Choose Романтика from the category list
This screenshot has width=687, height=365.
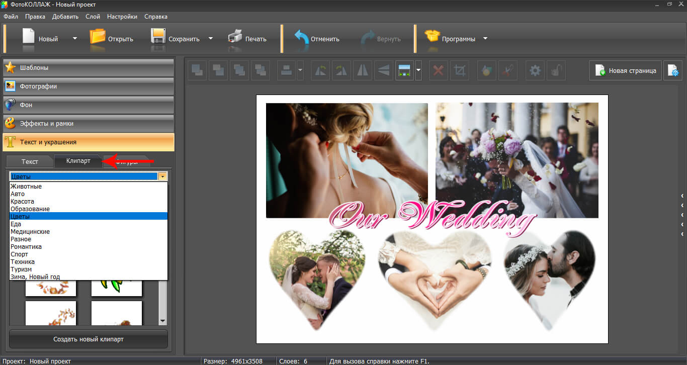[x=89, y=247]
